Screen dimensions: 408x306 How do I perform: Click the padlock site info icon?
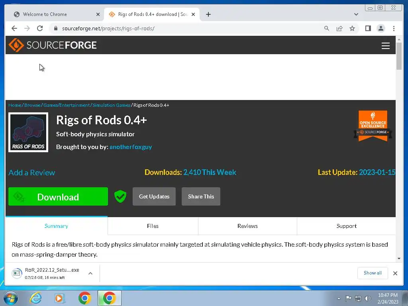55,28
